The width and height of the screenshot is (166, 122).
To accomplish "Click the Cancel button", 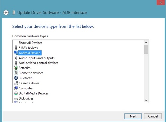I will point(153,116).
